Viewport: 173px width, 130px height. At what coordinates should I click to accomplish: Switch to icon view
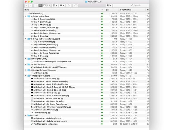[x=36, y=5]
